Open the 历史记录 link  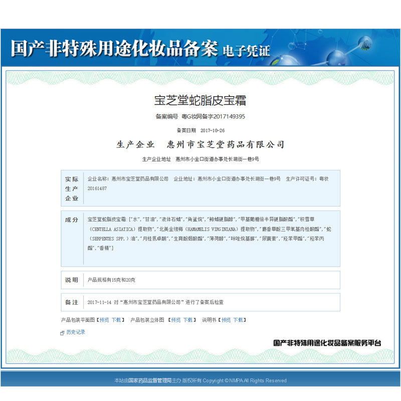click(76, 332)
